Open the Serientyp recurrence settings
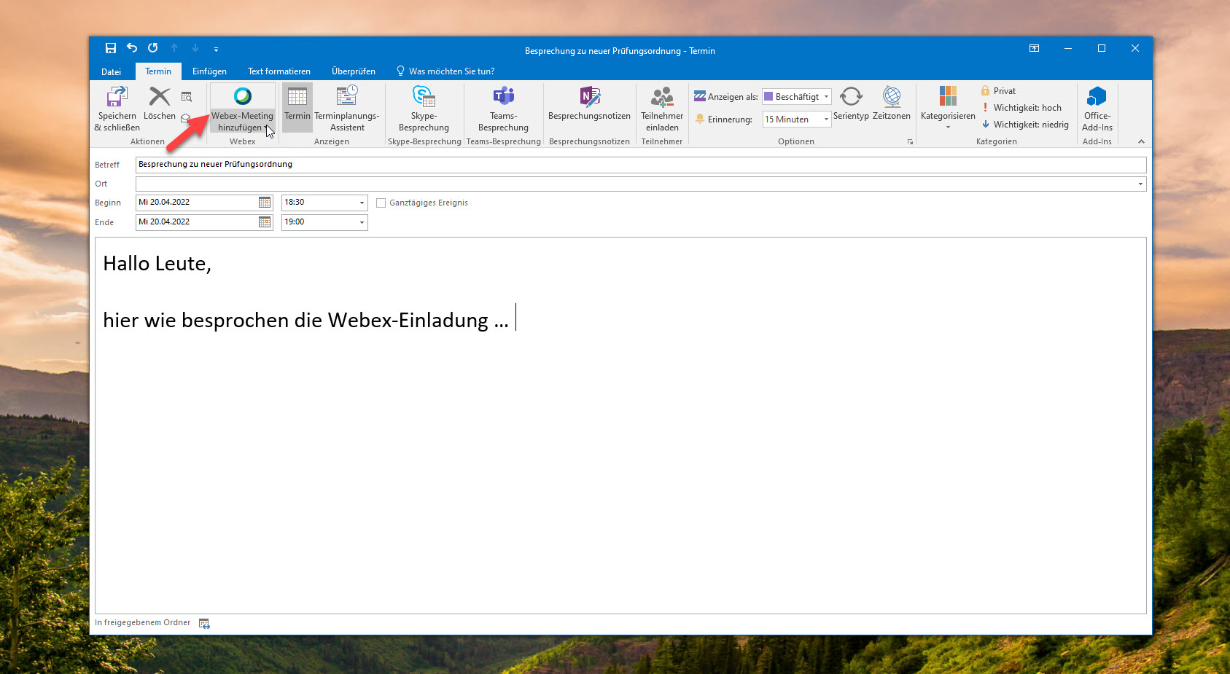1230x674 pixels. [851, 103]
